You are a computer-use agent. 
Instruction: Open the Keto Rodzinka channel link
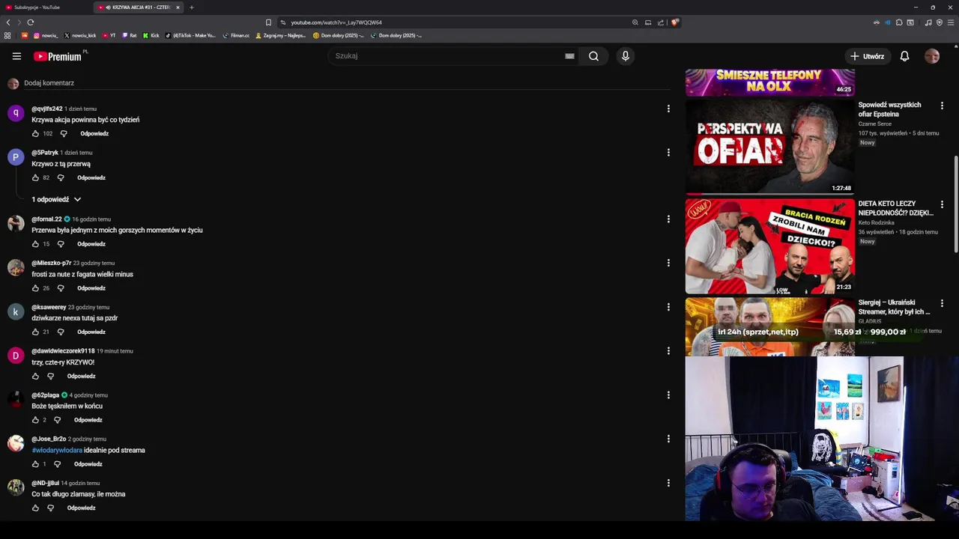pyautogui.click(x=877, y=223)
